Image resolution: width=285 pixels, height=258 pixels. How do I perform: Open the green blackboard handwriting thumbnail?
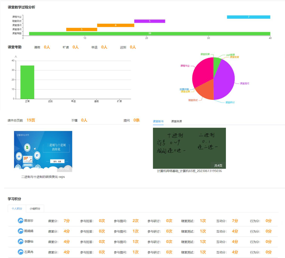(x=189, y=148)
